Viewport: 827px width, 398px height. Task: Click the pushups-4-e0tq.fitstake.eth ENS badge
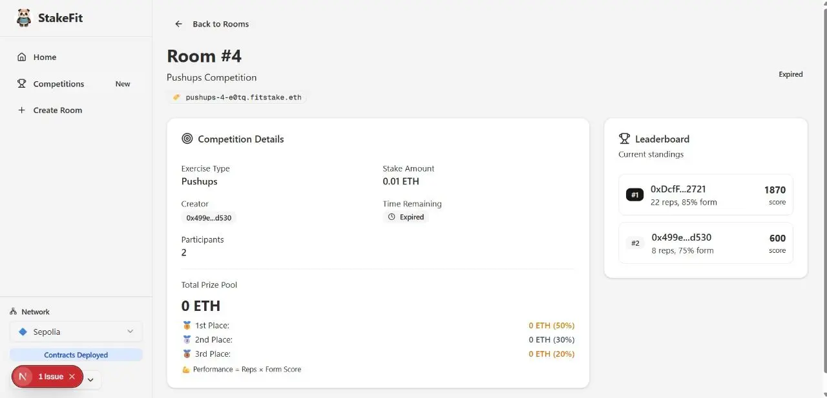click(x=236, y=97)
